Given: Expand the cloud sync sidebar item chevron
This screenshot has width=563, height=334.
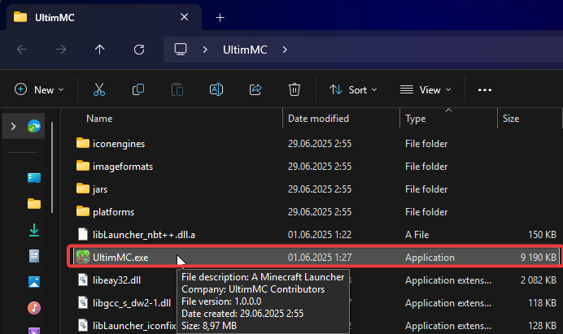Looking at the screenshot, I should 13,126.
